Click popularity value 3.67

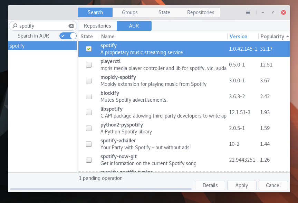point(265,81)
